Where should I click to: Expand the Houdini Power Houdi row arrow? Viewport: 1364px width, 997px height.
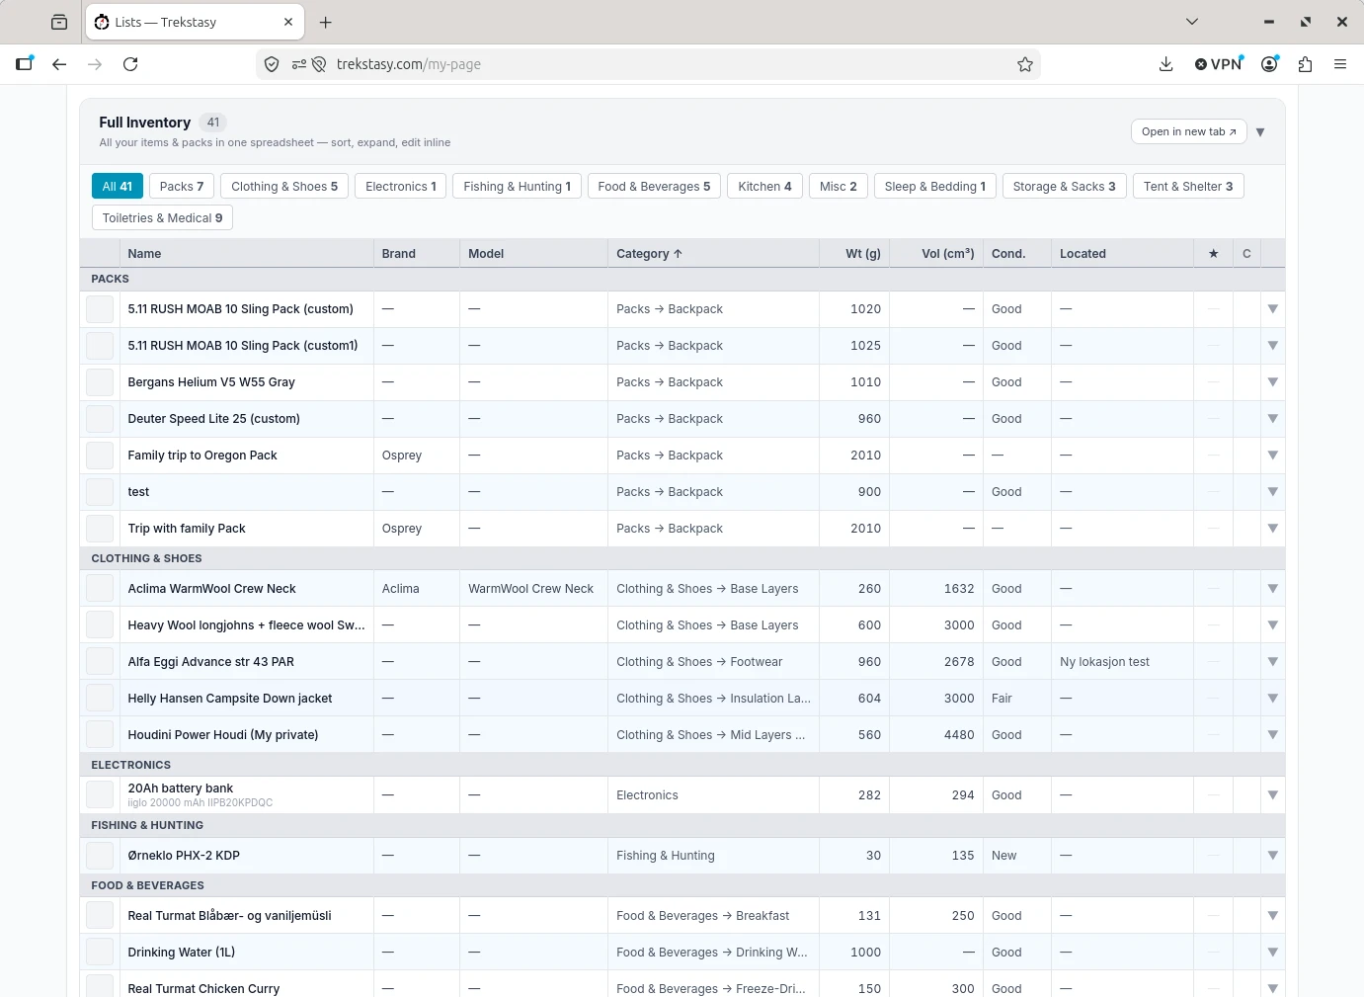coord(1273,735)
